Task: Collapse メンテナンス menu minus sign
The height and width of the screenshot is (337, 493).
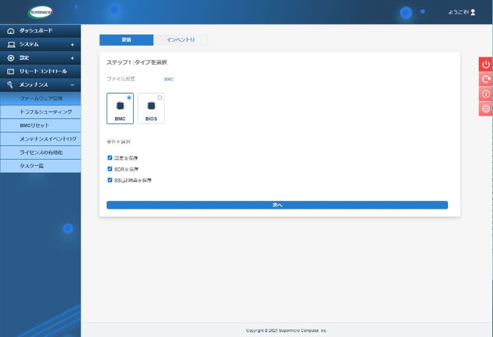Action: (x=72, y=85)
